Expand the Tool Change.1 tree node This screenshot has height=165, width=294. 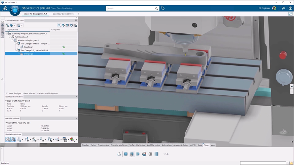click(x=16, y=44)
